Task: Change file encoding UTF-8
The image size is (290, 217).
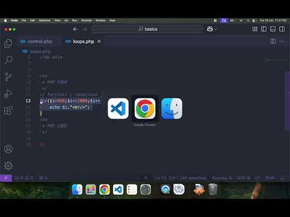Action: click(x=243, y=178)
